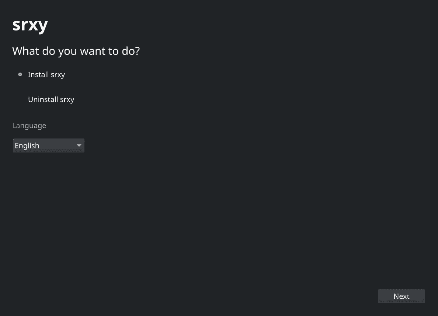Screen dimensions: 438x316
Task: Focus the language combo box
Action: pyautogui.click(x=49, y=145)
